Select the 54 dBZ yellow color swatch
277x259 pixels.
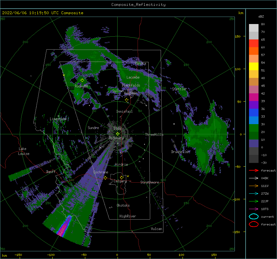254,66
